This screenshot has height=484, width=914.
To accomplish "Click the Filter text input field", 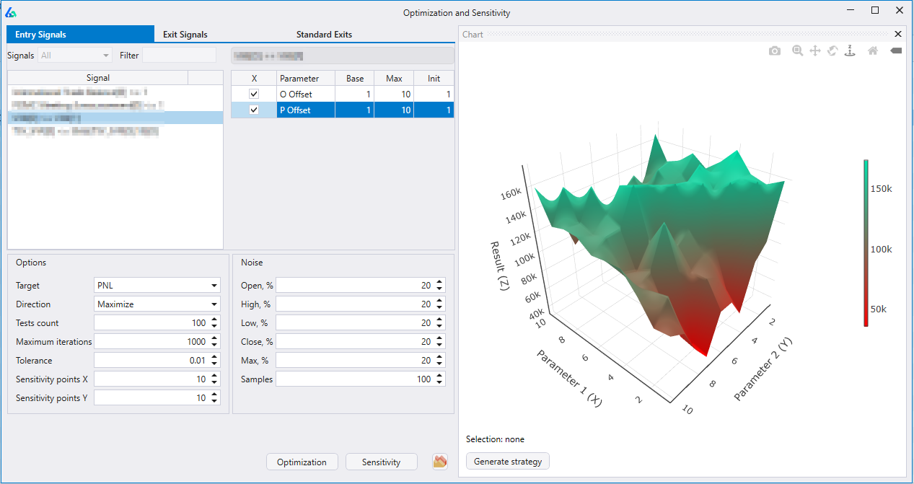I will 179,56.
